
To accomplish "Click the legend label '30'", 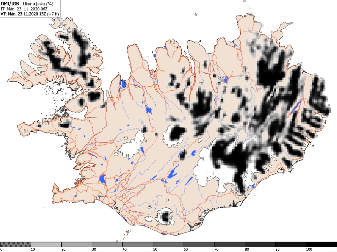I will tap(94, 249).
